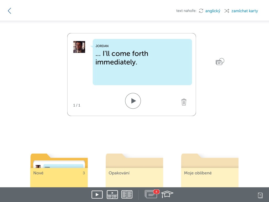The width and height of the screenshot is (269, 202).
Task: Play the flashcard audio clip
Action: pos(133,101)
